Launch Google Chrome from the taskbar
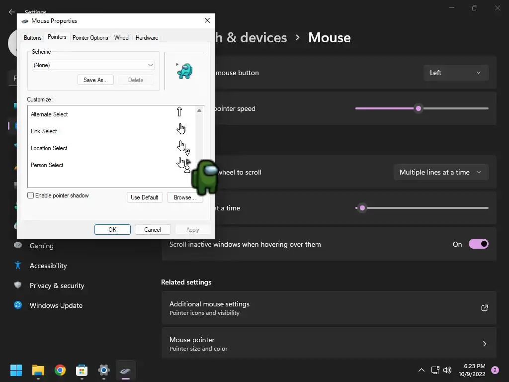509x382 pixels. tap(60, 370)
